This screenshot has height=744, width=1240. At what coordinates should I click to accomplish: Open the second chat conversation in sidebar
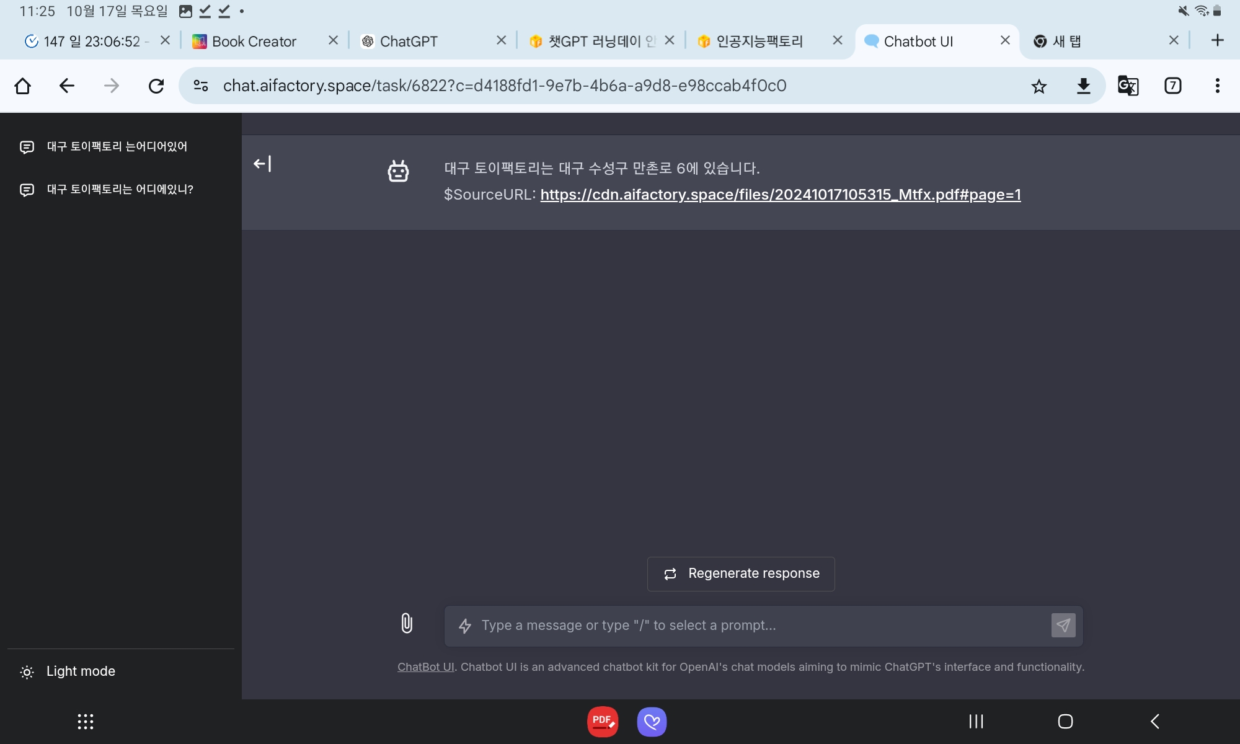[x=120, y=189]
